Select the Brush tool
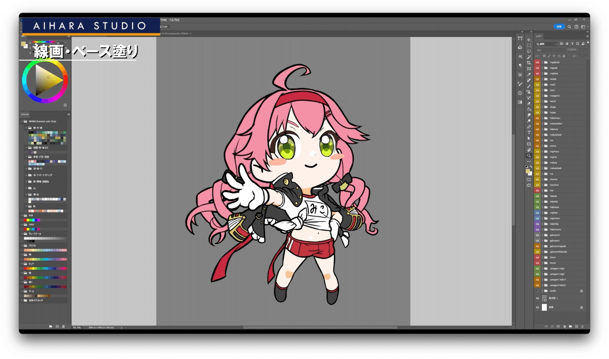 pyautogui.click(x=529, y=86)
